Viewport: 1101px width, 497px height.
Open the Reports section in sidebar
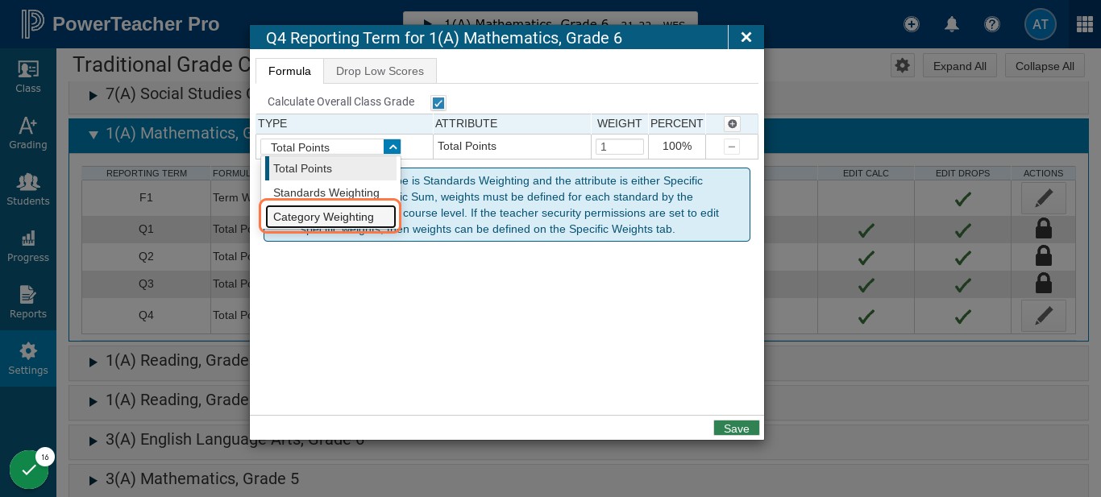[28, 302]
